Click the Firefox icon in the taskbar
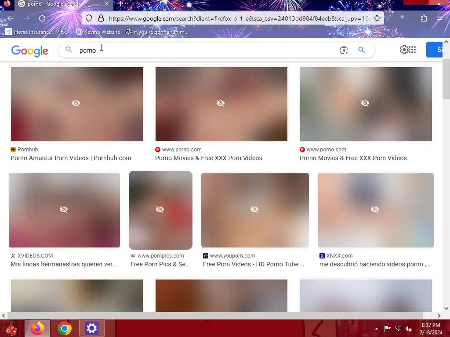Viewport: 450px width, 337px height. point(37,328)
